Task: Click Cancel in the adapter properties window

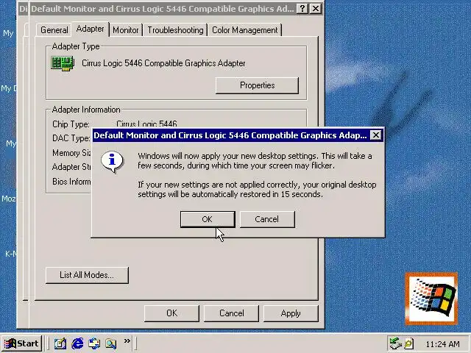Action: [231, 313]
